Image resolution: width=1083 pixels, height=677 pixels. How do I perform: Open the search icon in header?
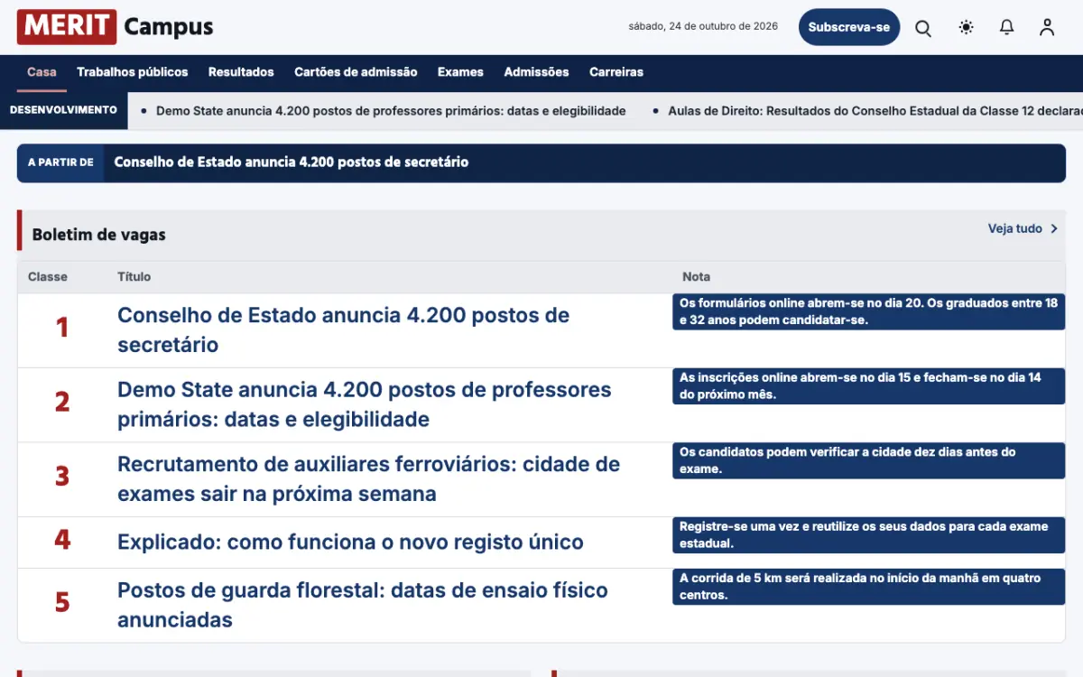click(923, 28)
